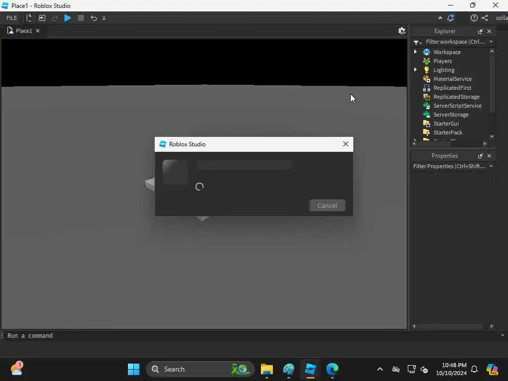
Task: Close the Properties panel
Action: click(x=489, y=156)
